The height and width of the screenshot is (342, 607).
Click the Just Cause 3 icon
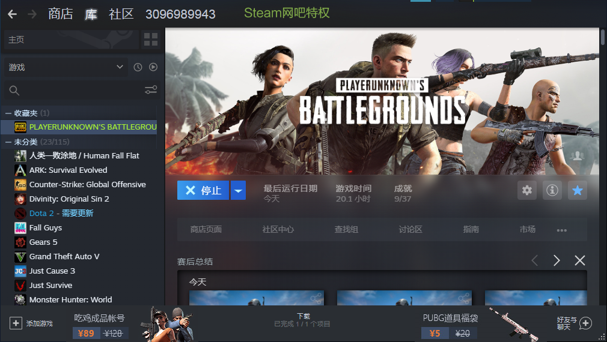click(x=20, y=271)
